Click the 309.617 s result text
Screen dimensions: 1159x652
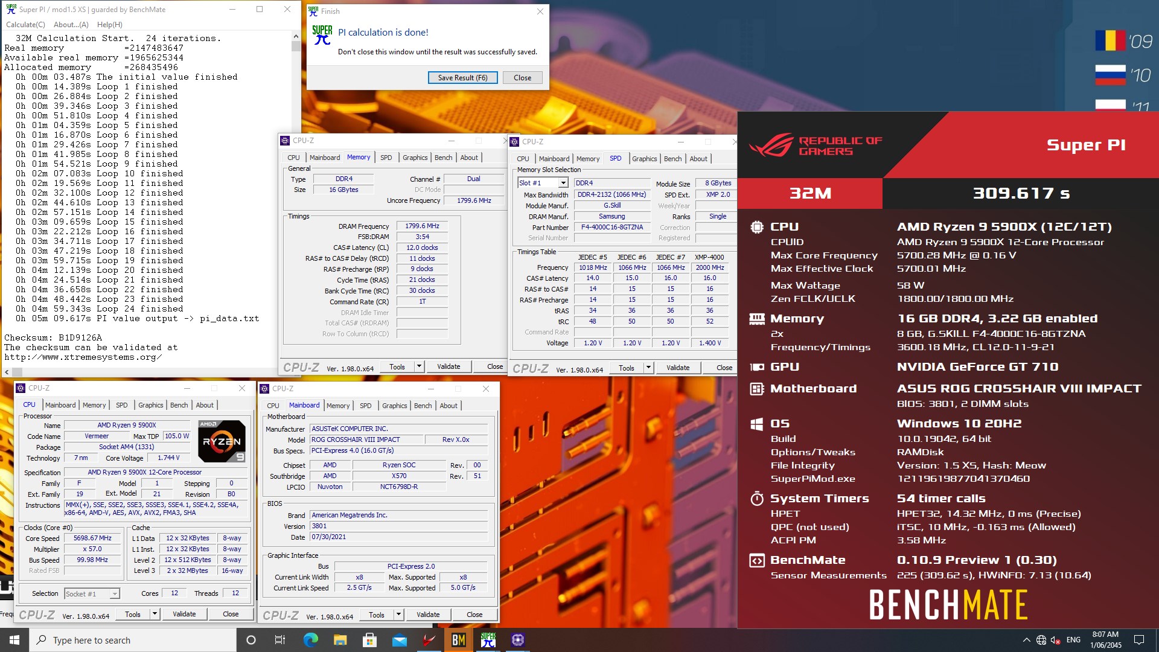point(1021,193)
